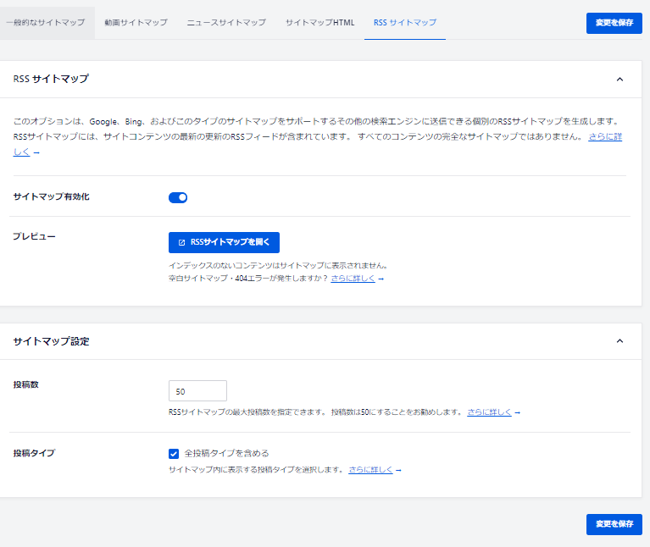Click the top 変更を保存 button
The height and width of the screenshot is (547, 650).
click(614, 23)
